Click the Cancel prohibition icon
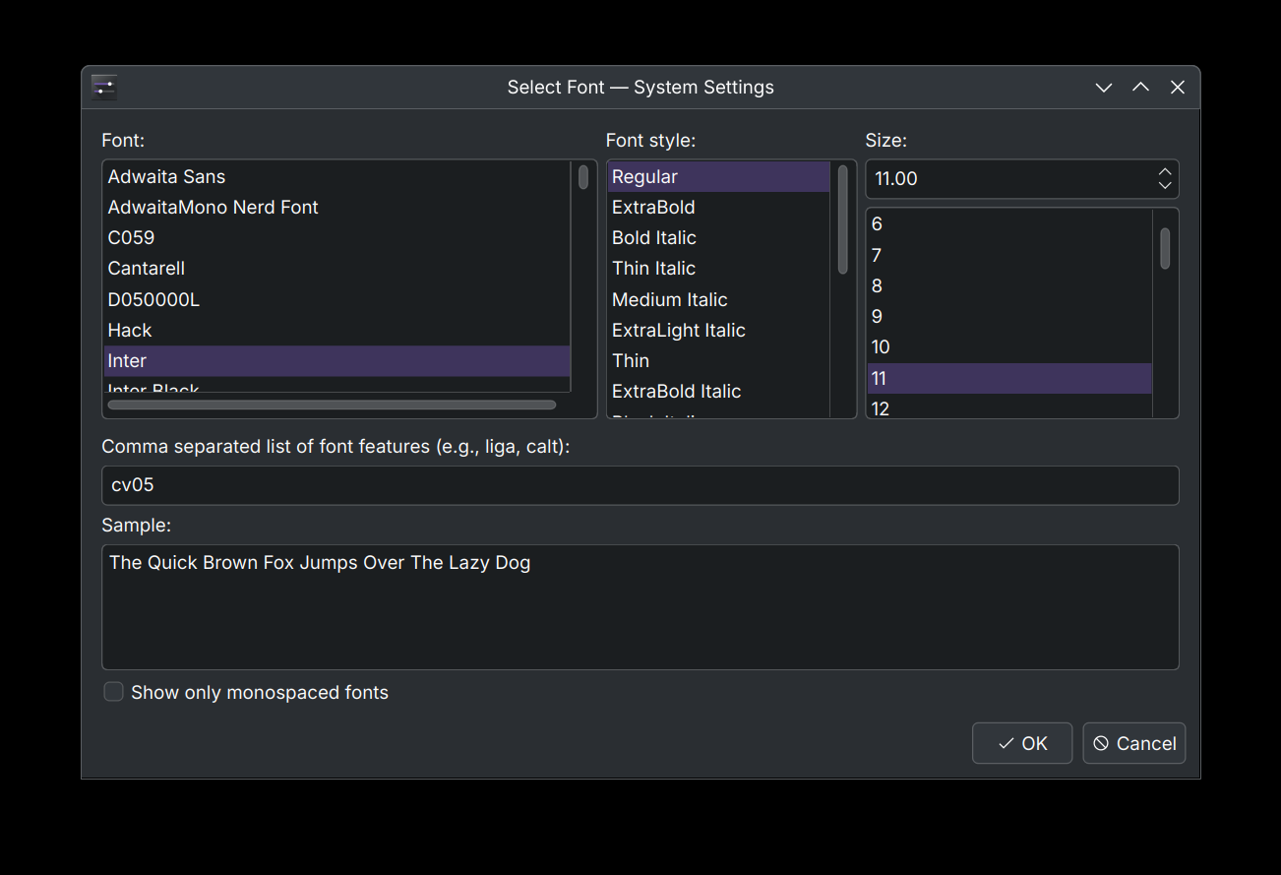The width and height of the screenshot is (1281, 875). click(x=1100, y=743)
